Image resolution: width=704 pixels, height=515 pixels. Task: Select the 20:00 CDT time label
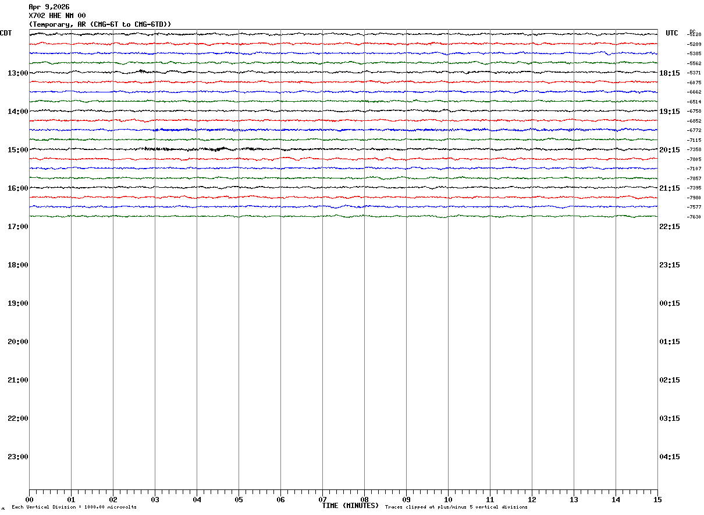(x=18, y=342)
